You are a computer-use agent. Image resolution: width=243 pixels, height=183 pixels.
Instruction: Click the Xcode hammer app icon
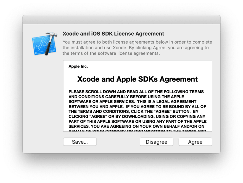(x=45, y=44)
